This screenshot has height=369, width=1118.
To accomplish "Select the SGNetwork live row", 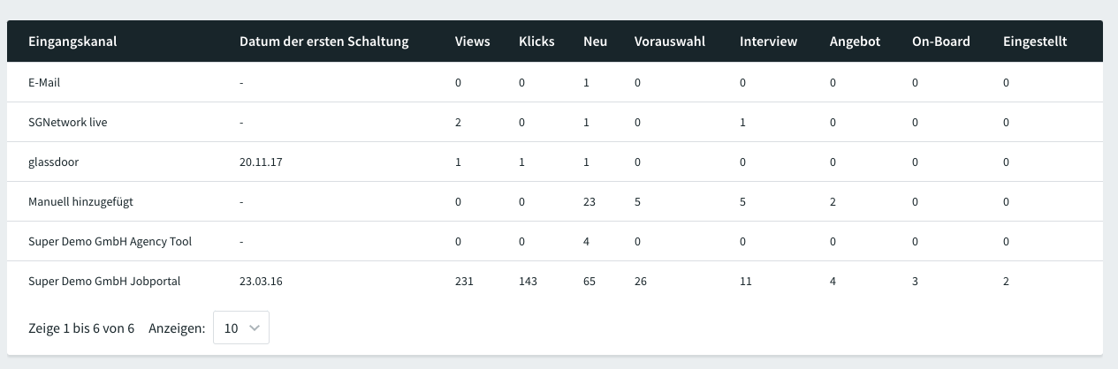I will pos(555,122).
